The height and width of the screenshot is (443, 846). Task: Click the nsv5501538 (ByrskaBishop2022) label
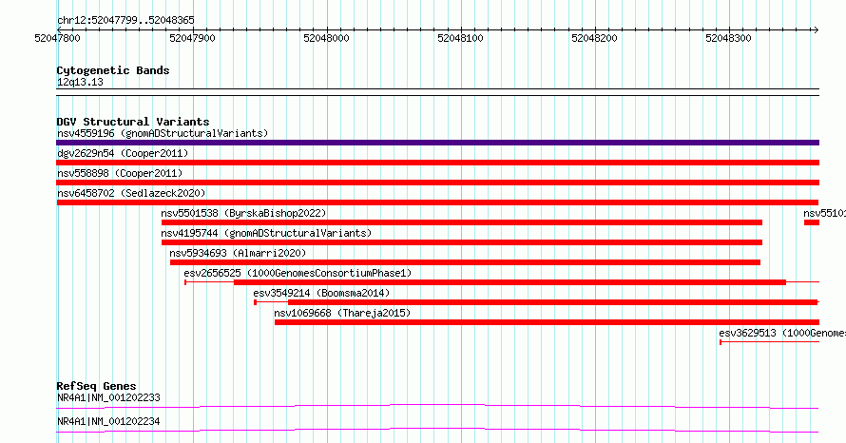243,213
